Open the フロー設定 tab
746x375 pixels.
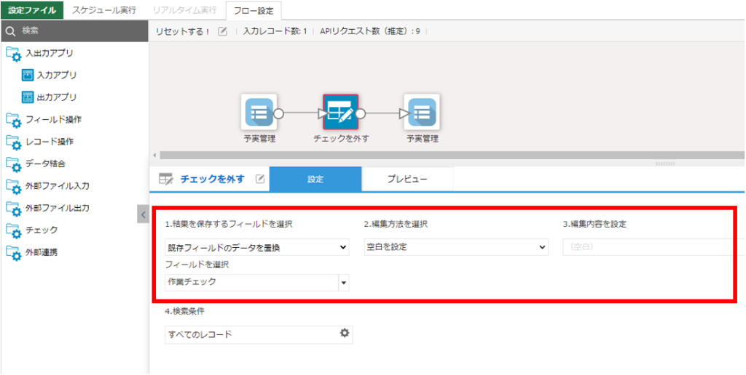[254, 10]
